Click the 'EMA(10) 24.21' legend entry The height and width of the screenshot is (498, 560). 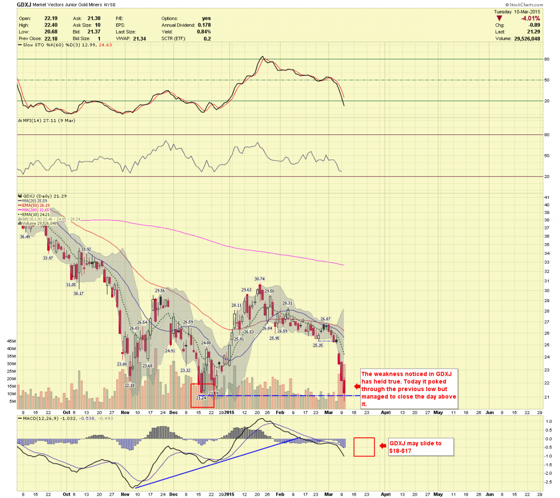pos(36,215)
